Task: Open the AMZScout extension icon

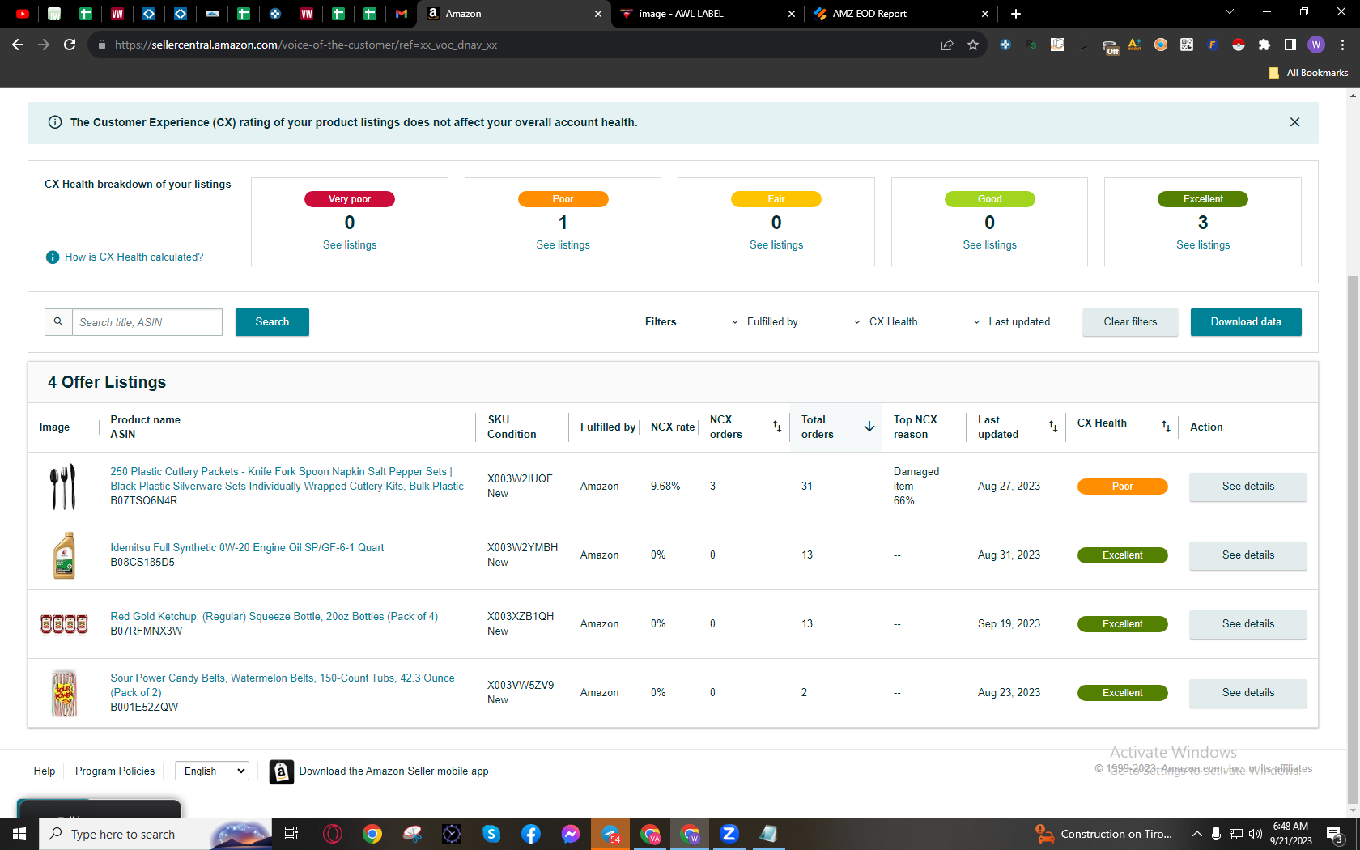Action: (x=1135, y=45)
